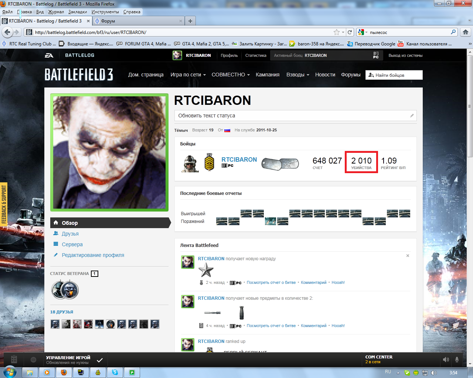
Task: Select 'Друзья' in profile sidebar
Action: point(70,234)
